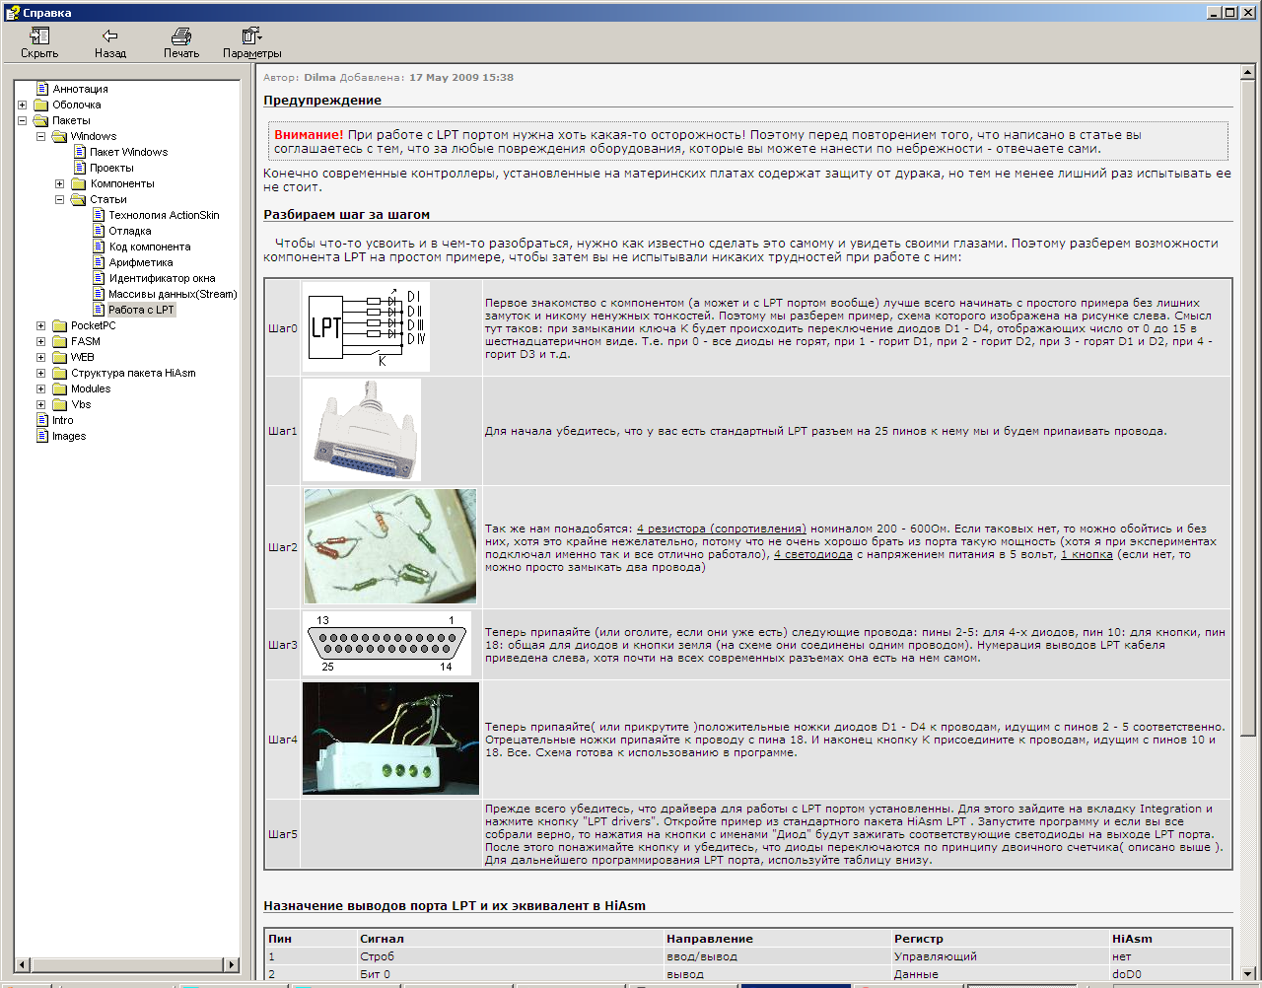Click the LPT connector photo in Шаг1

[x=362, y=430]
